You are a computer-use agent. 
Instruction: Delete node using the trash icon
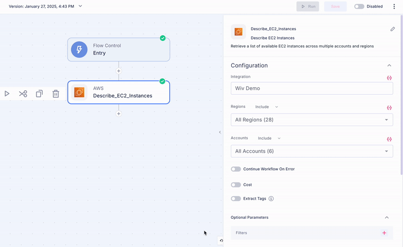(56, 94)
